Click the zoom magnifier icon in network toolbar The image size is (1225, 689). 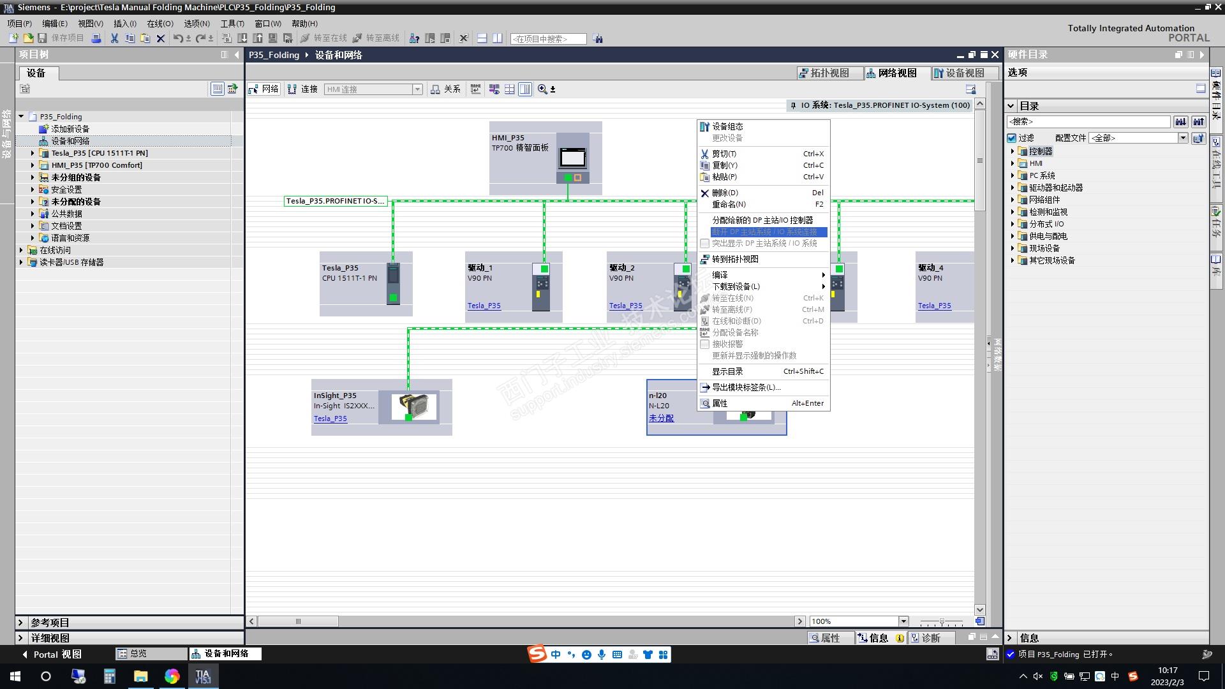pos(542,89)
